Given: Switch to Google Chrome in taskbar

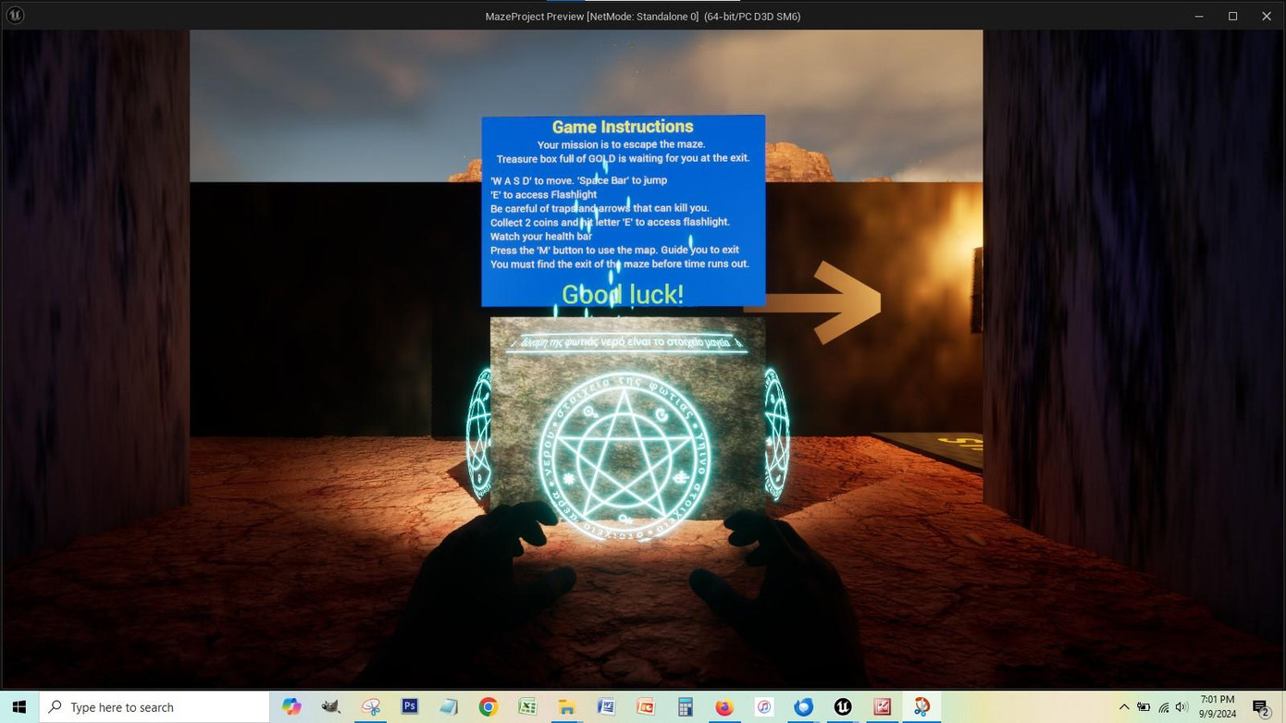Looking at the screenshot, I should click(x=488, y=707).
